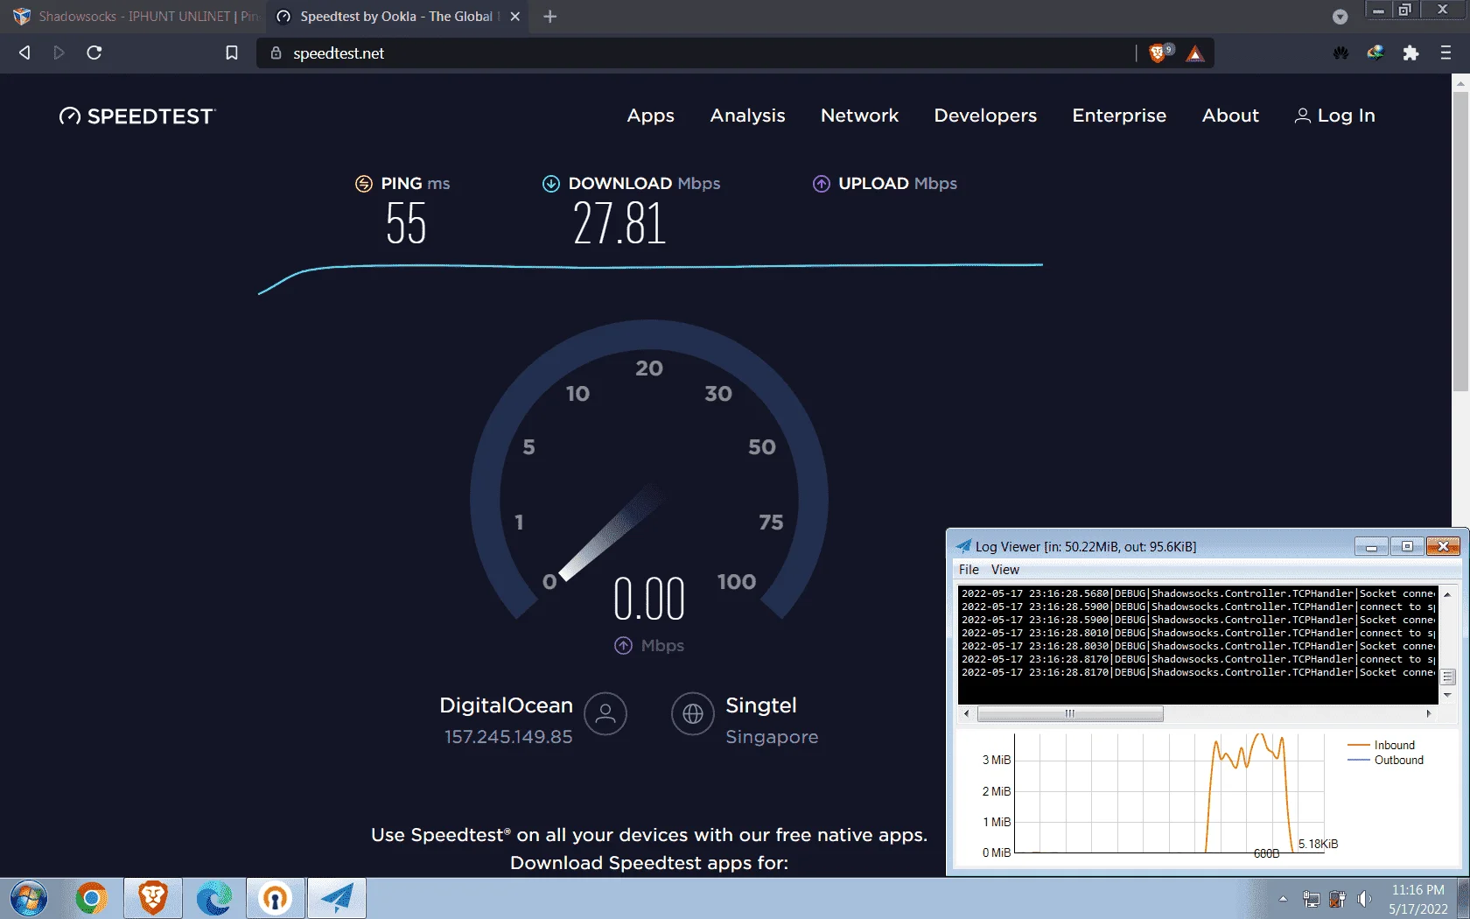Click the DigitalOcean provider name
Image resolution: width=1470 pixels, height=919 pixels.
click(x=507, y=705)
